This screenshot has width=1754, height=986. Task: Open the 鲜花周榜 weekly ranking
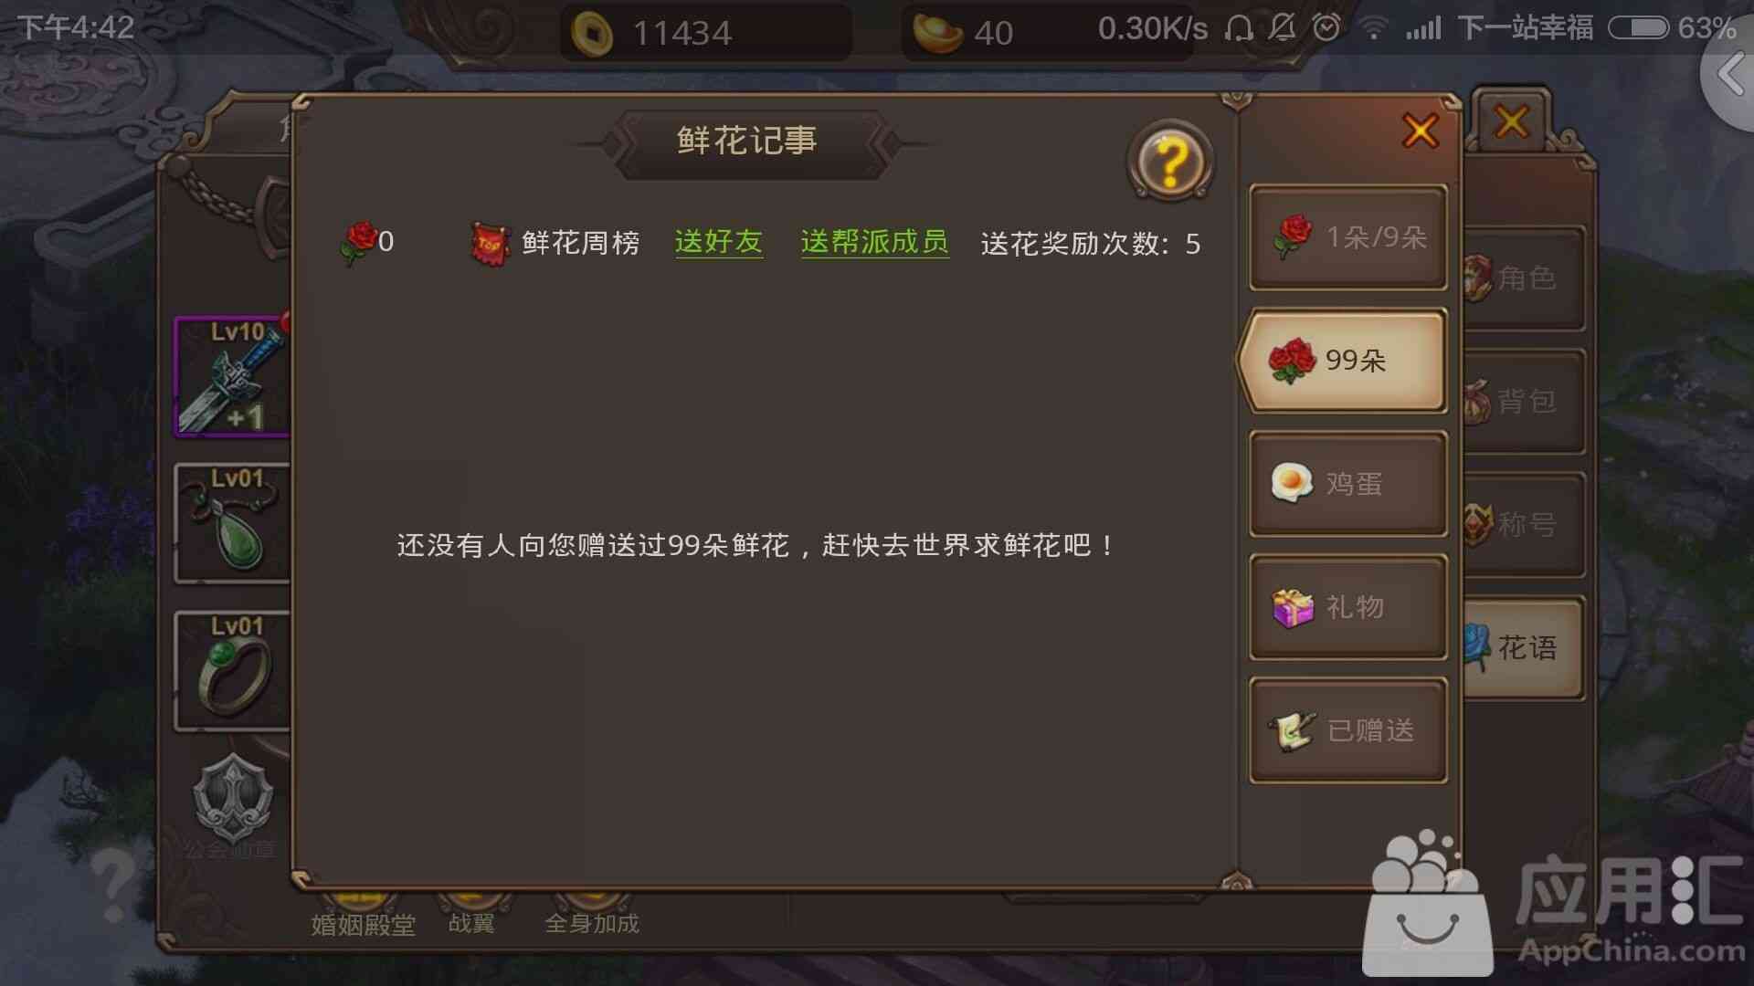tap(555, 243)
